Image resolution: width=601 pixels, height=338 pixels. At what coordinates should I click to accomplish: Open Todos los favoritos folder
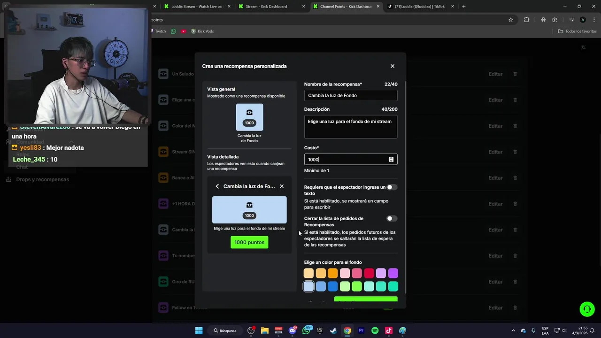coord(577,31)
